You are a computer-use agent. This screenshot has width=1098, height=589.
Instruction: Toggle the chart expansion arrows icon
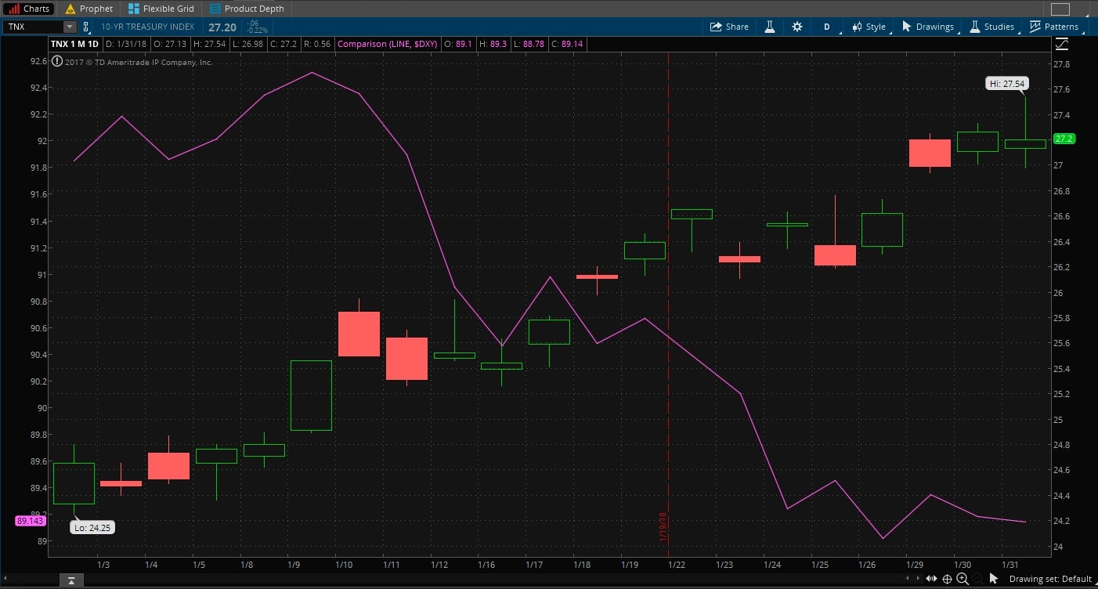931,579
